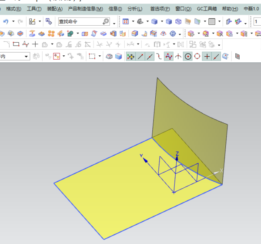Toggle the control point snap option
This screenshot has width=261, height=244.
(x=169, y=56)
